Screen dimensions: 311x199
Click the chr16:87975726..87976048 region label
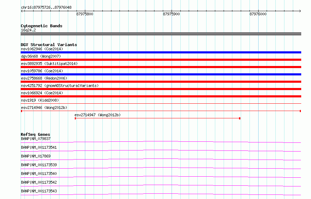(x=46, y=8)
